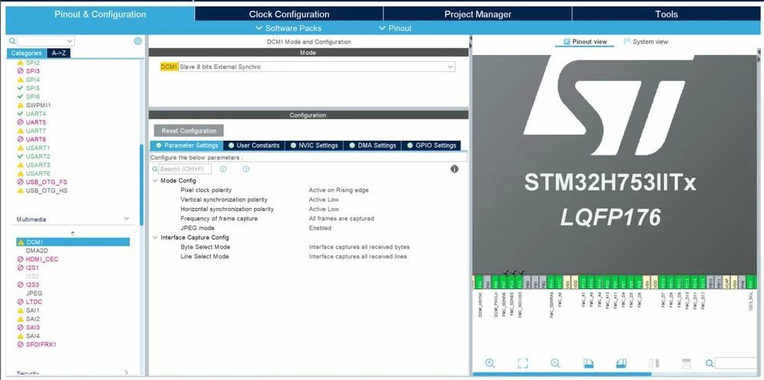The image size is (764, 380).
Task: Click the vertical split layout icon
Action: (x=653, y=363)
